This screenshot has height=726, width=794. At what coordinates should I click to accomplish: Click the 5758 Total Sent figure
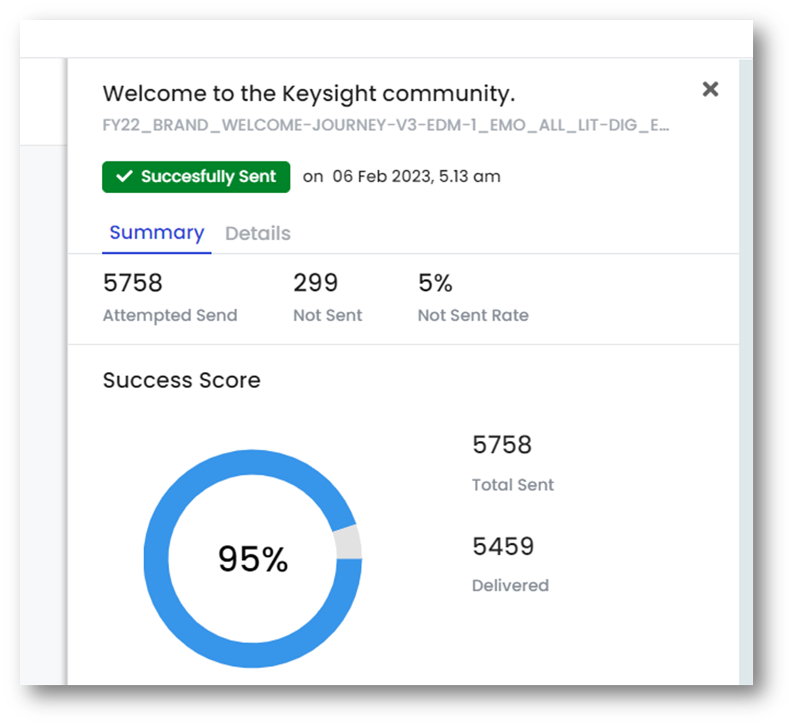[502, 445]
